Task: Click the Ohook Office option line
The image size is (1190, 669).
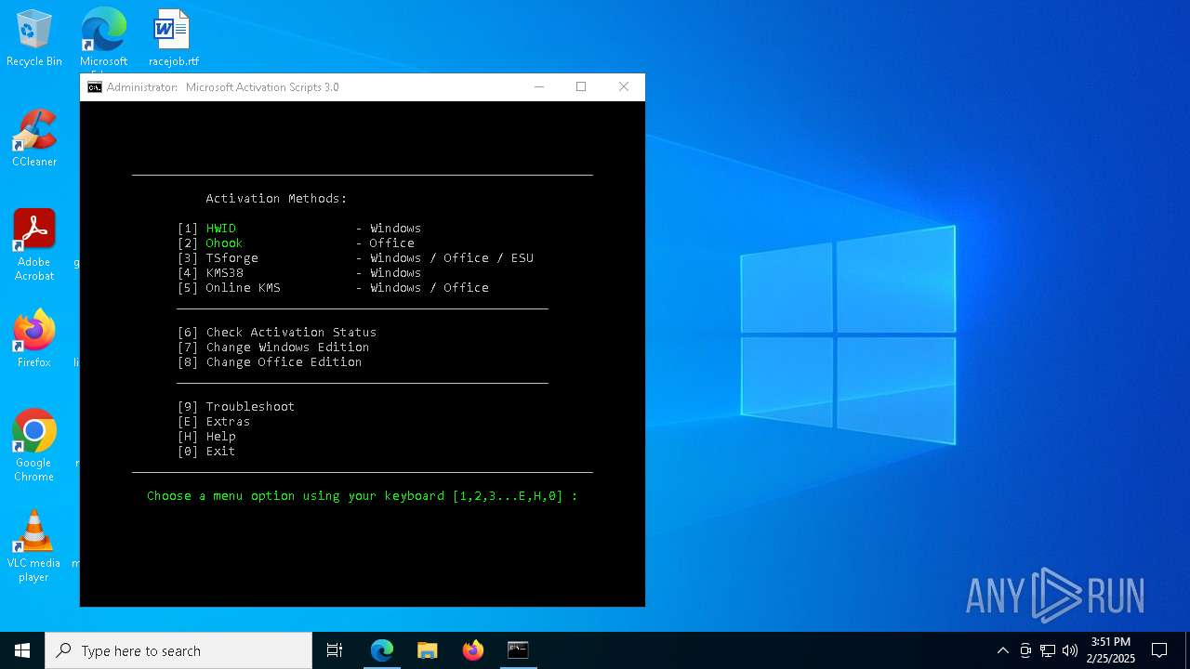Action: coord(296,243)
